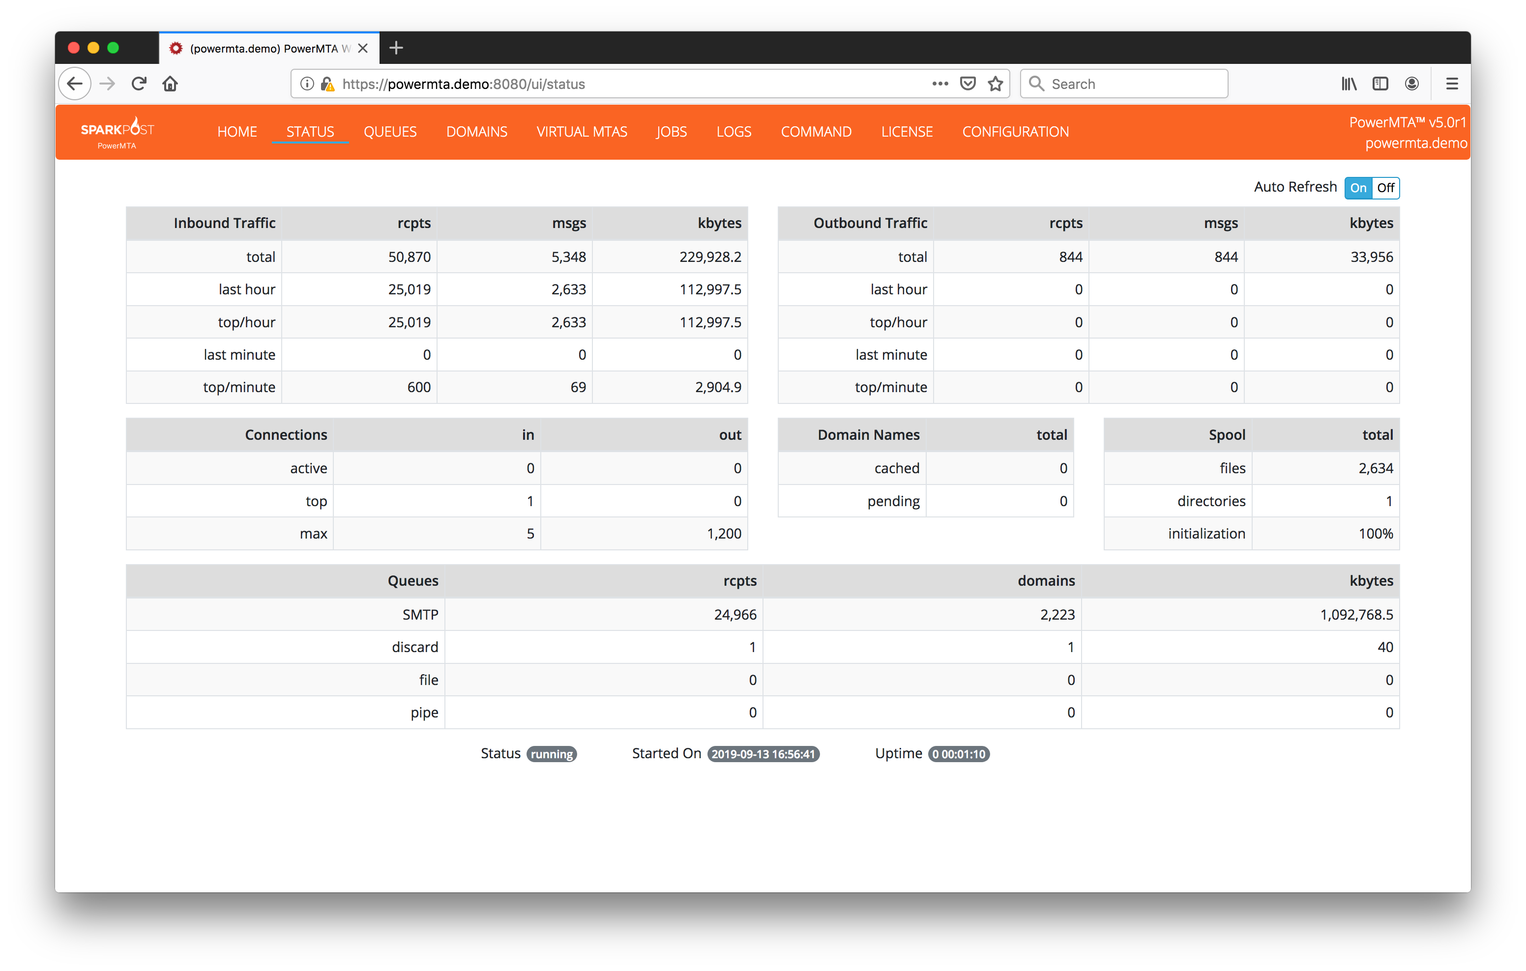Navigate to the LOGS section
The height and width of the screenshot is (971, 1526).
(733, 132)
